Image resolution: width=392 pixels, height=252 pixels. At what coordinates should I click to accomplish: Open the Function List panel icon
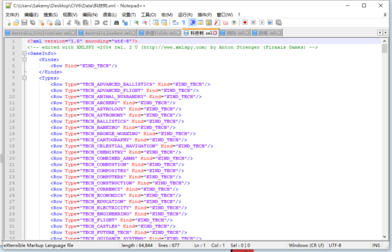pyautogui.click(x=217, y=23)
